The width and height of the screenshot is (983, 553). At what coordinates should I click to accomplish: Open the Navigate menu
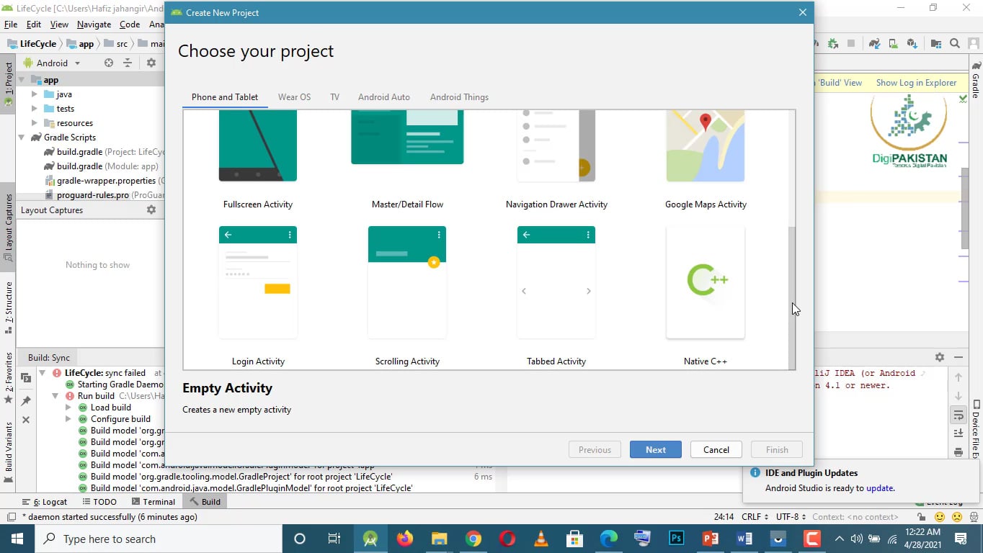pyautogui.click(x=94, y=24)
